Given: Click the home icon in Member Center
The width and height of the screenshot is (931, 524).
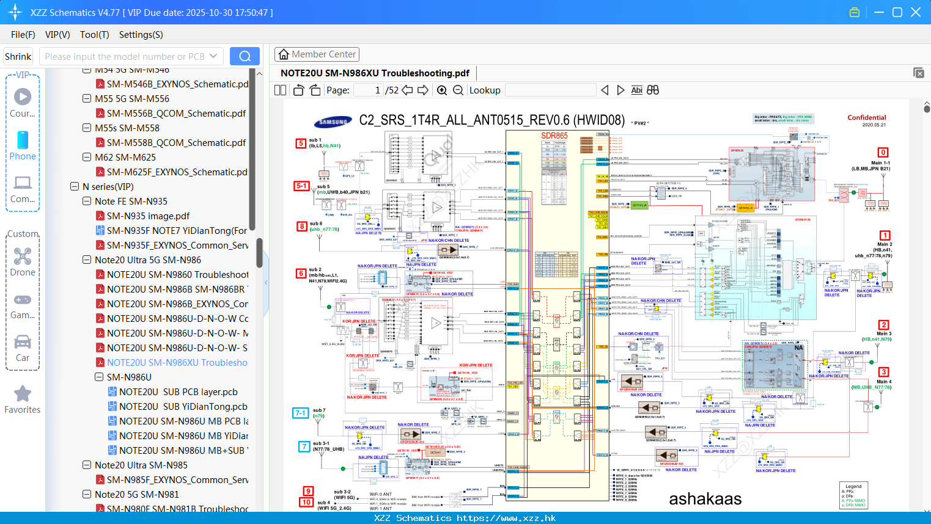Looking at the screenshot, I should tap(284, 54).
